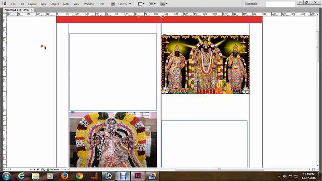The height and width of the screenshot is (181, 322).
Task: Open the Edit menu
Action: 22,4
